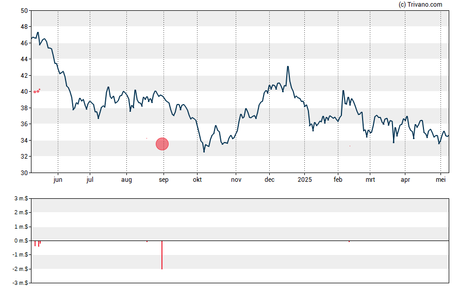The width and height of the screenshot is (458, 291).
Task: Click the '3 m.$' volume axis label
Action: (x=21, y=199)
